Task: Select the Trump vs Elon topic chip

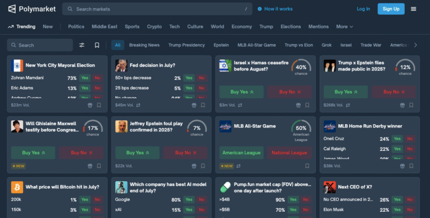Action: click(298, 45)
